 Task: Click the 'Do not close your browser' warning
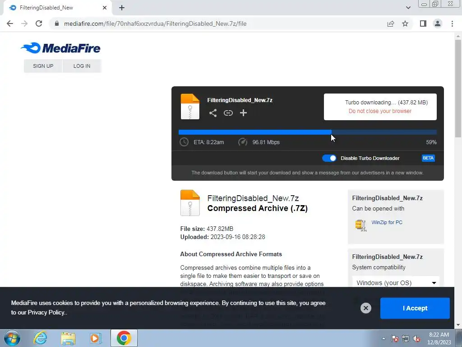(x=380, y=111)
